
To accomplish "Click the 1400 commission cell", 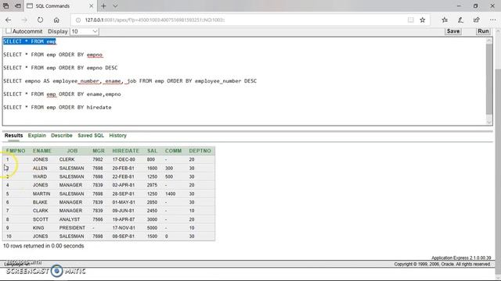I will tap(171, 194).
